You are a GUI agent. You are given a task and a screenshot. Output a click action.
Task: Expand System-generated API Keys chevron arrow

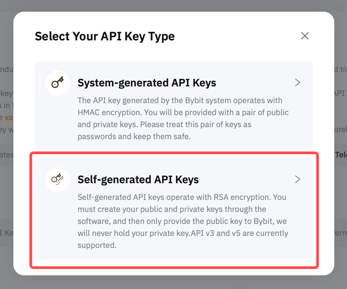click(x=298, y=83)
